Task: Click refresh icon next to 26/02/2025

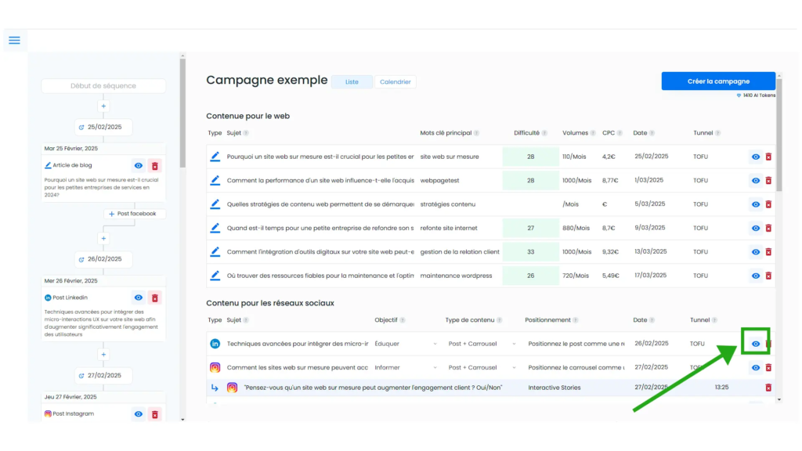Action: coord(81,259)
